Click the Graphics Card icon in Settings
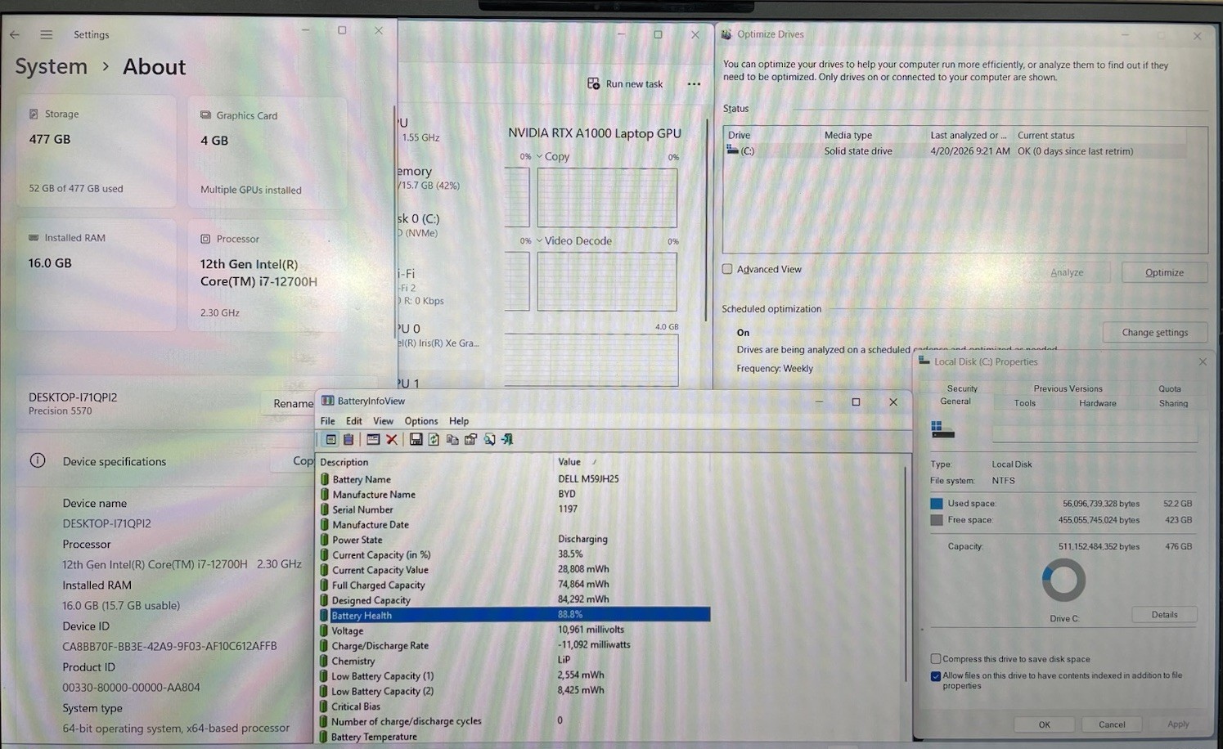The image size is (1223, 749). 206,115
